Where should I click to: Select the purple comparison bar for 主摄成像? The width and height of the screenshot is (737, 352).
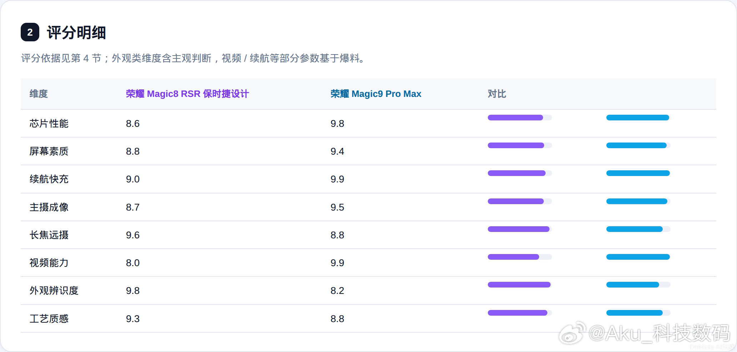pos(516,201)
